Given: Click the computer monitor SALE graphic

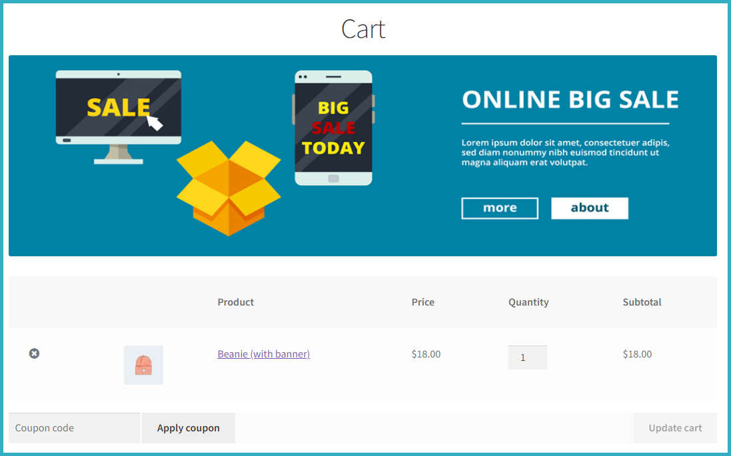Looking at the screenshot, I should point(118,107).
